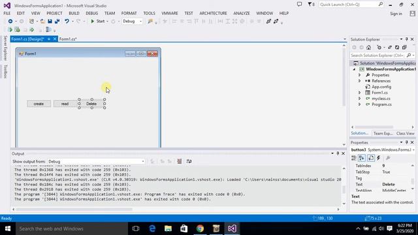
Task: Open the DEBUG menu
Action: pyautogui.click(x=91, y=13)
